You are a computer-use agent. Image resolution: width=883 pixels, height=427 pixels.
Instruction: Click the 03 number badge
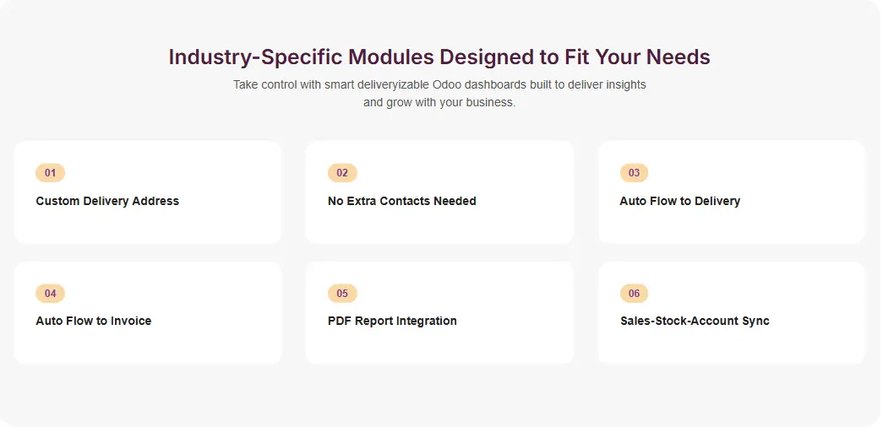click(634, 173)
